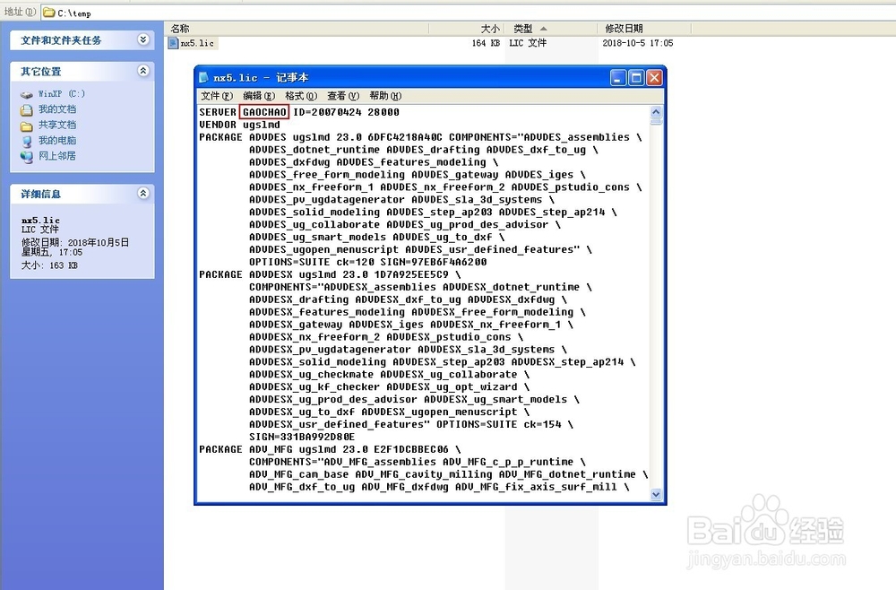
Task: Open the 编辑 menu in Notepad
Action: point(259,96)
